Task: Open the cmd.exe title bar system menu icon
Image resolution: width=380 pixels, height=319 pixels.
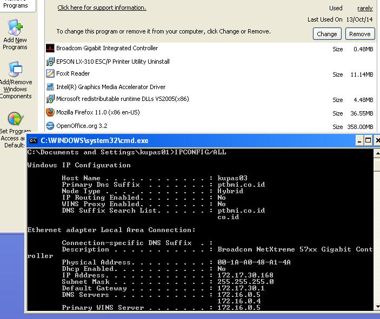Action: 33,141
